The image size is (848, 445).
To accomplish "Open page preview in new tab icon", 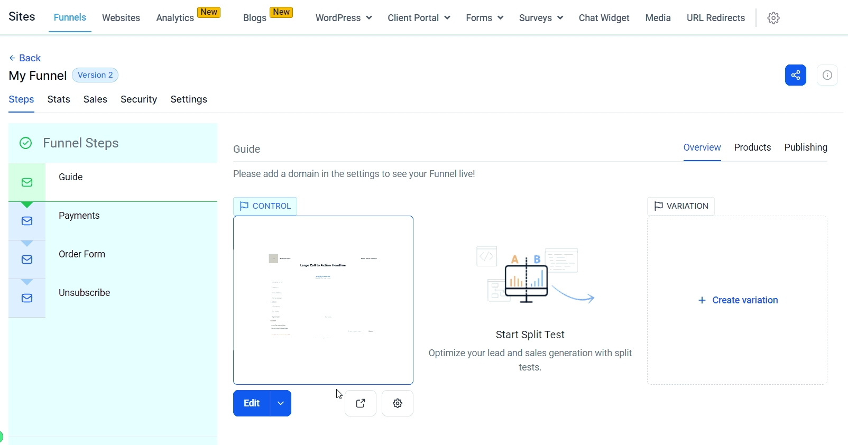I will click(361, 403).
